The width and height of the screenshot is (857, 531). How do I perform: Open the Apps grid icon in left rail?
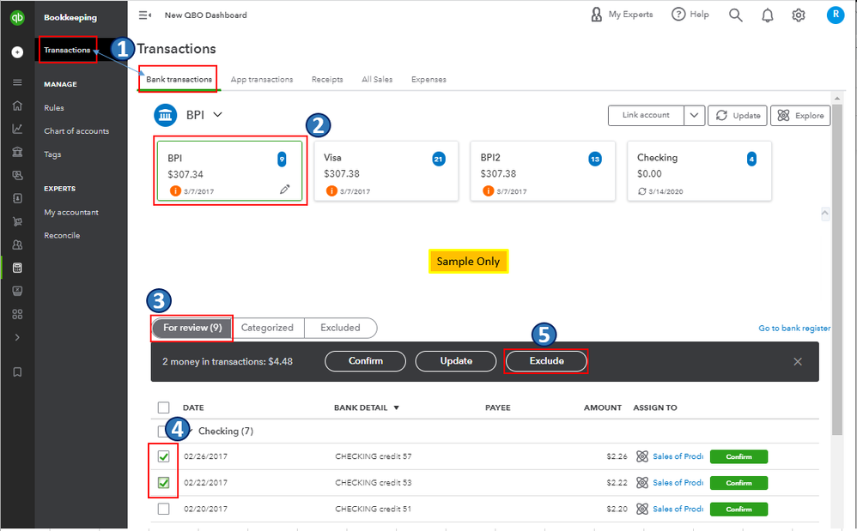17,314
